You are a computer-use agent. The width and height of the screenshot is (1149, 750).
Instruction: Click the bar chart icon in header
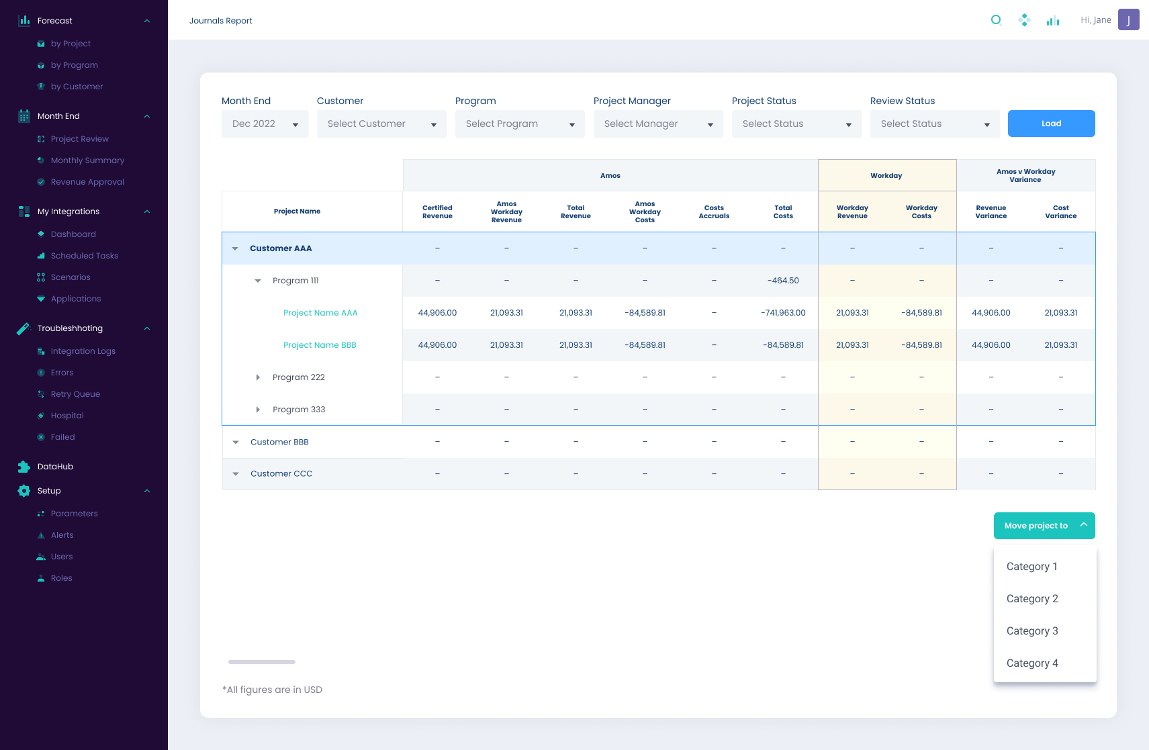pos(1052,21)
